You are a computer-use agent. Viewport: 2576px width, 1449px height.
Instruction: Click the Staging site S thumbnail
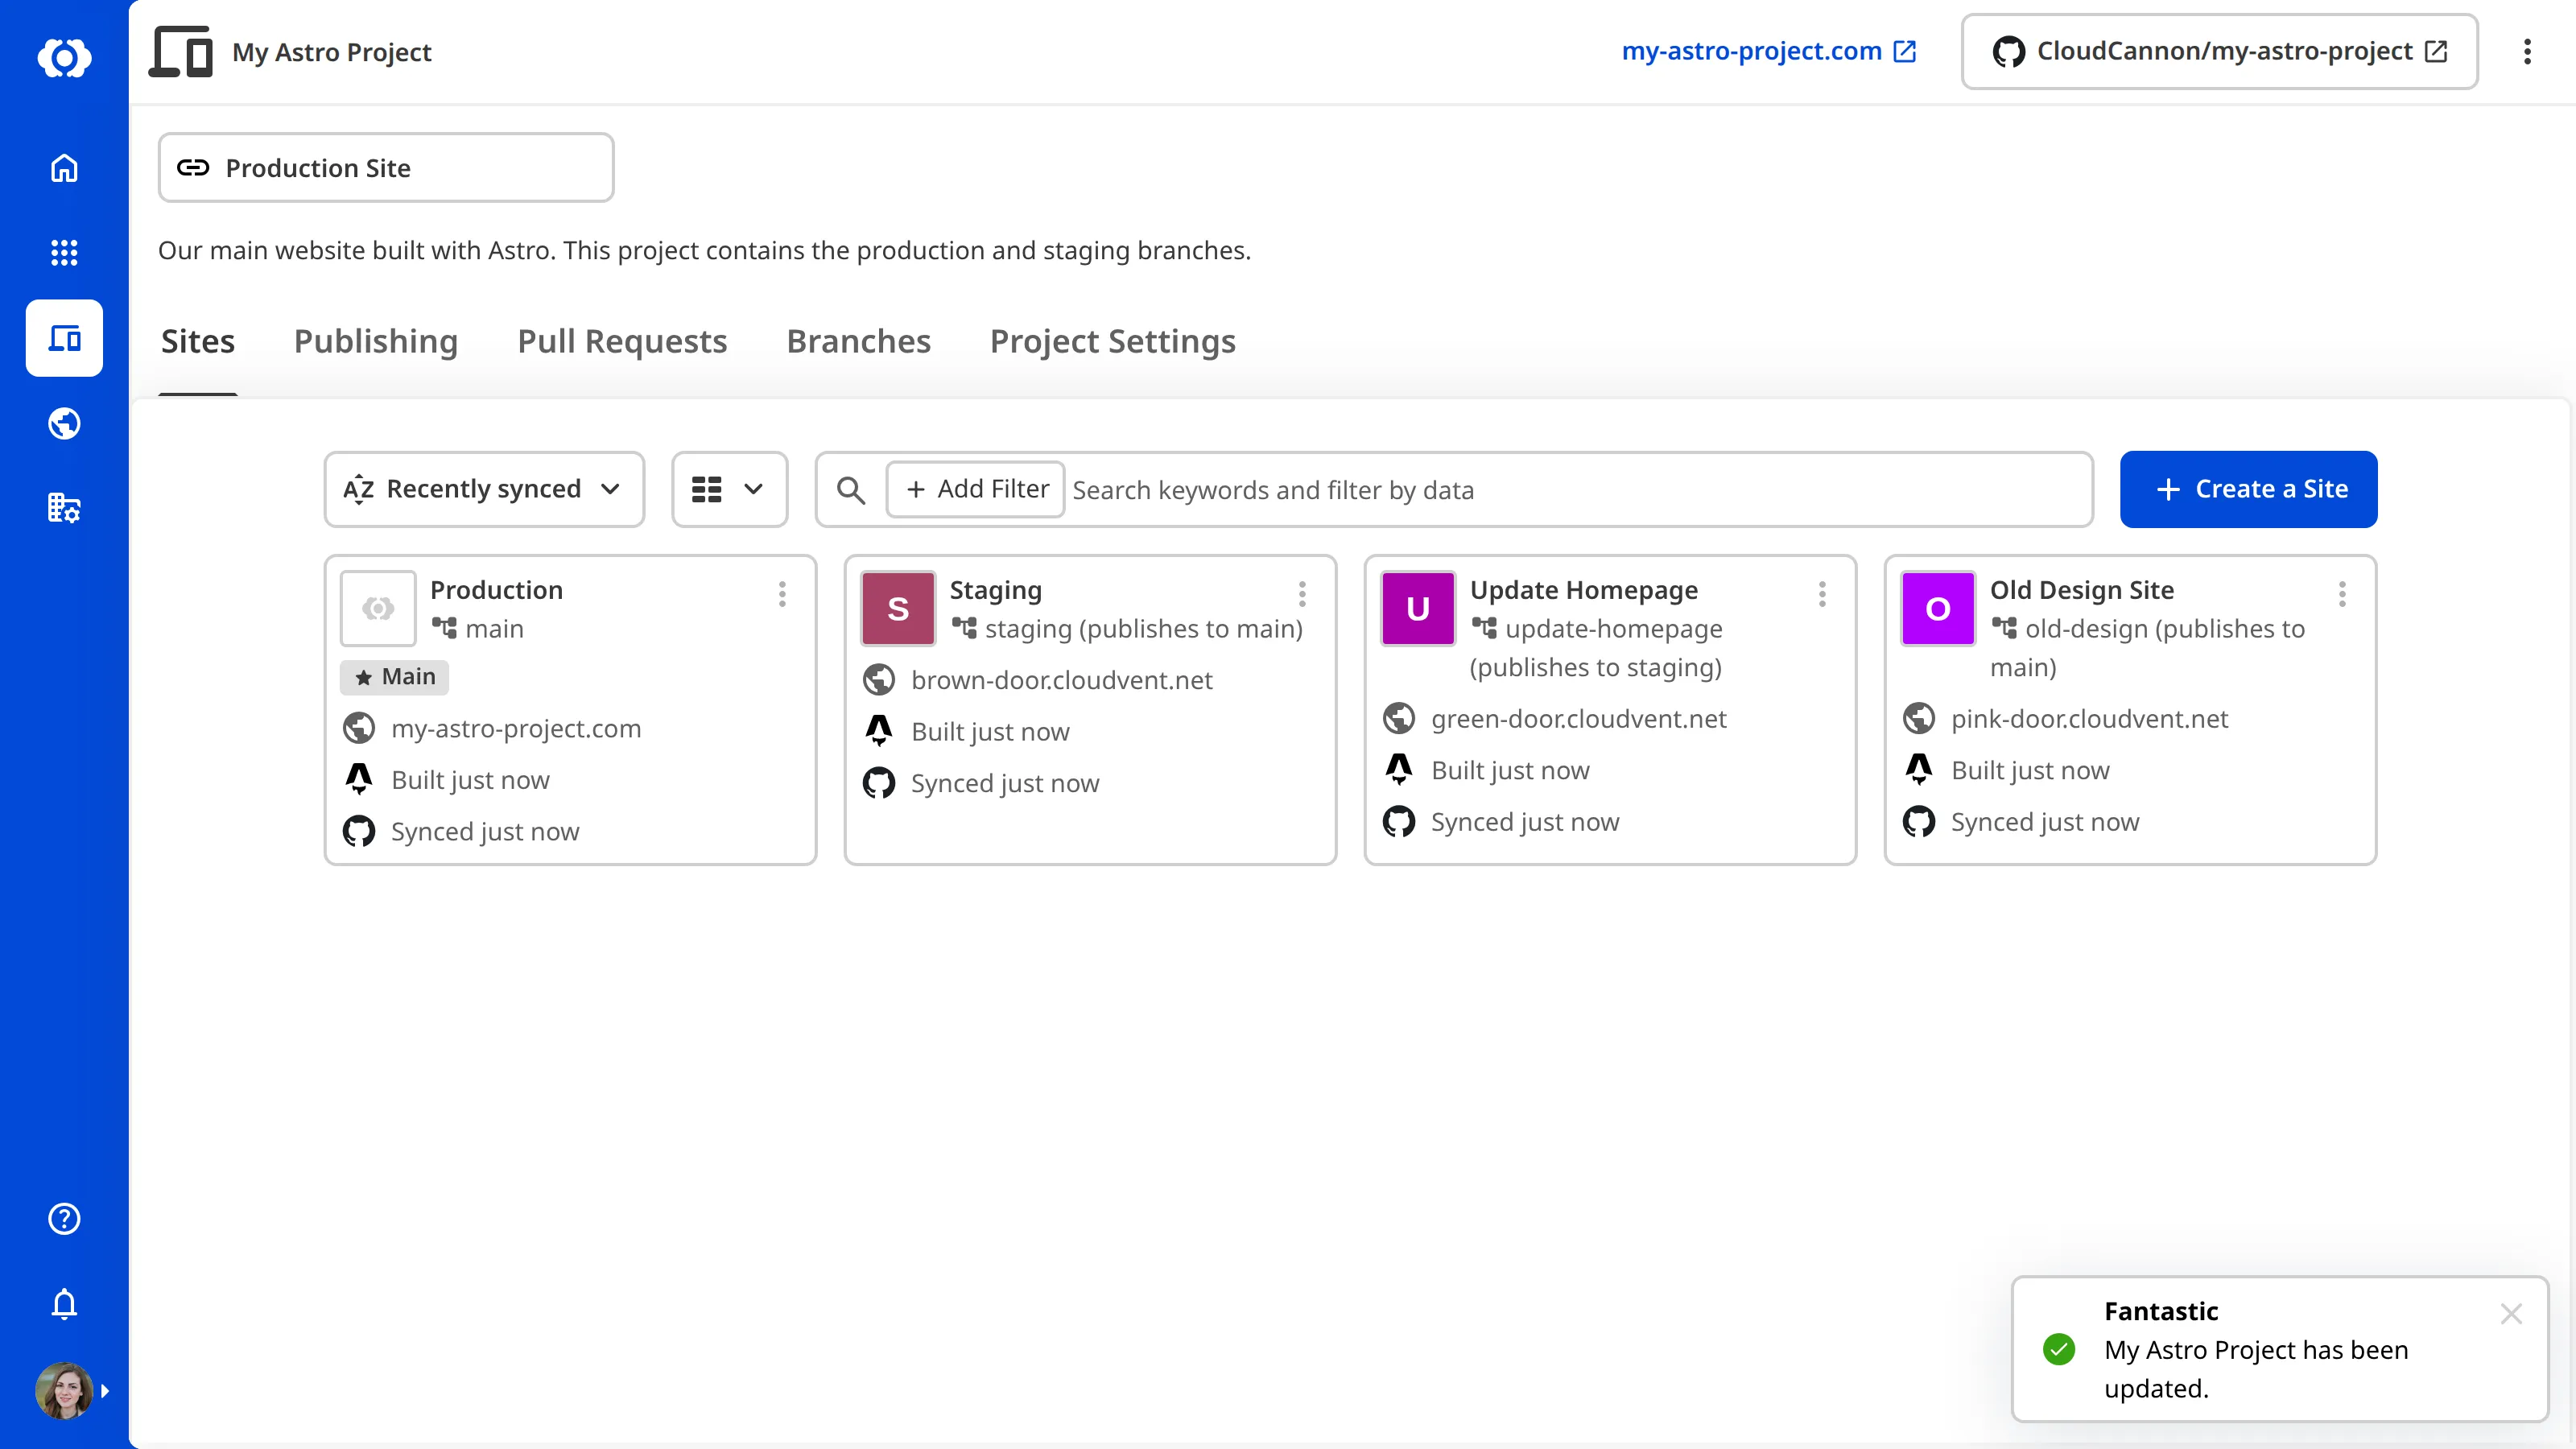point(898,608)
